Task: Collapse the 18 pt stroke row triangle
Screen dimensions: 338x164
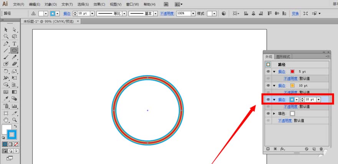Action: [x=274, y=100]
